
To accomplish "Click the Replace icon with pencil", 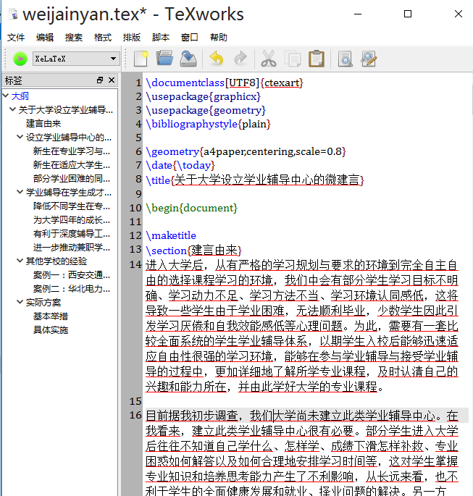I will (369, 59).
